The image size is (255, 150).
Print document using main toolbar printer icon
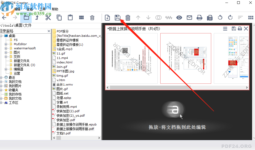pos(199,17)
